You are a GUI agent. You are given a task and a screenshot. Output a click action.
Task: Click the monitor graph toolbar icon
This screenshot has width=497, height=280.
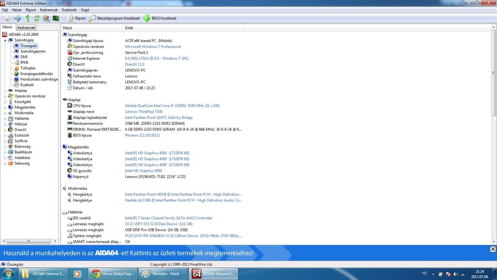(x=56, y=18)
